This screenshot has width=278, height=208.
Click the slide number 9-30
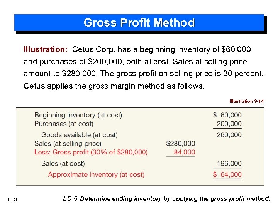13,199
